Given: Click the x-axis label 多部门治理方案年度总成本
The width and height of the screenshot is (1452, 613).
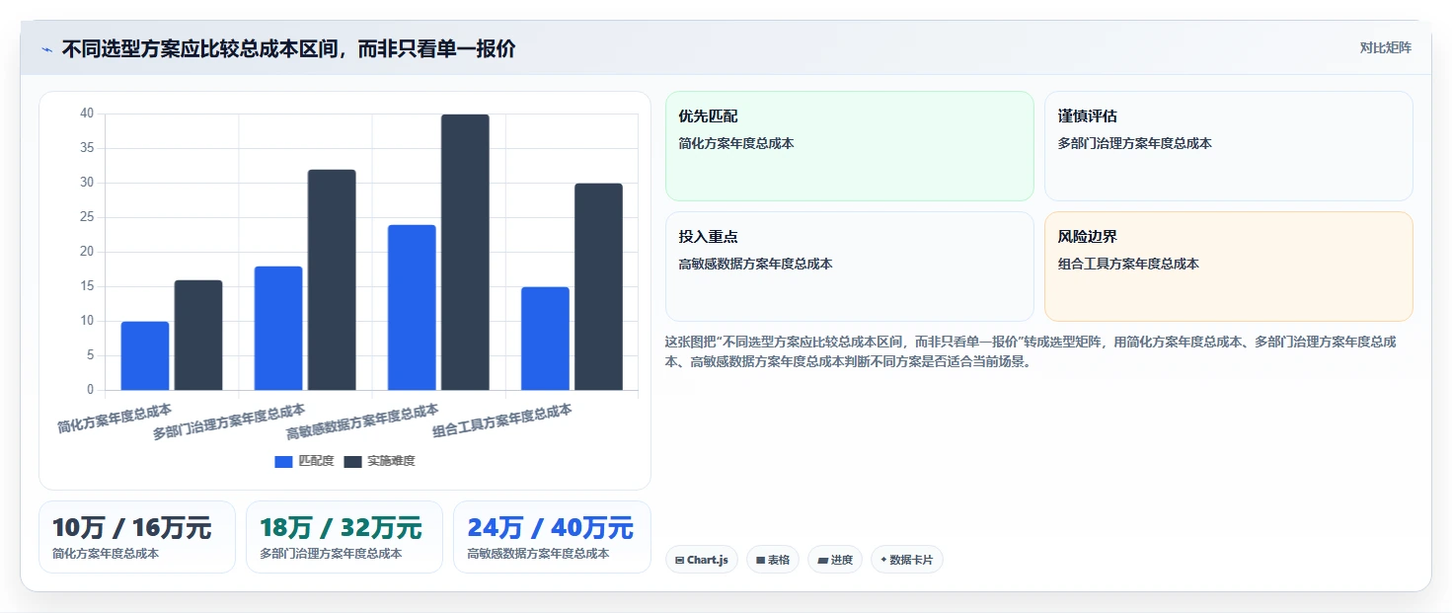Looking at the screenshot, I should click(229, 421).
